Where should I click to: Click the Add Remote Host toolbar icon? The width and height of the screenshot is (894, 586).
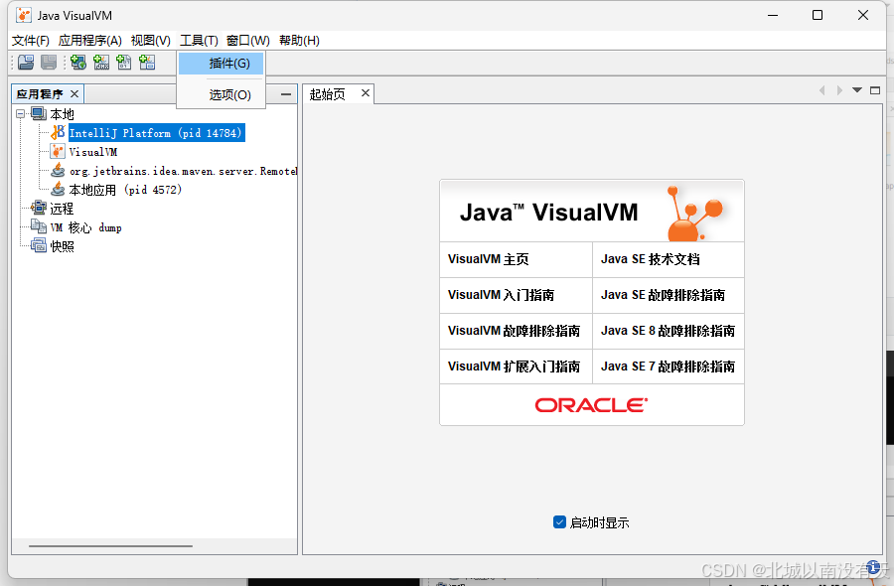tap(78, 63)
